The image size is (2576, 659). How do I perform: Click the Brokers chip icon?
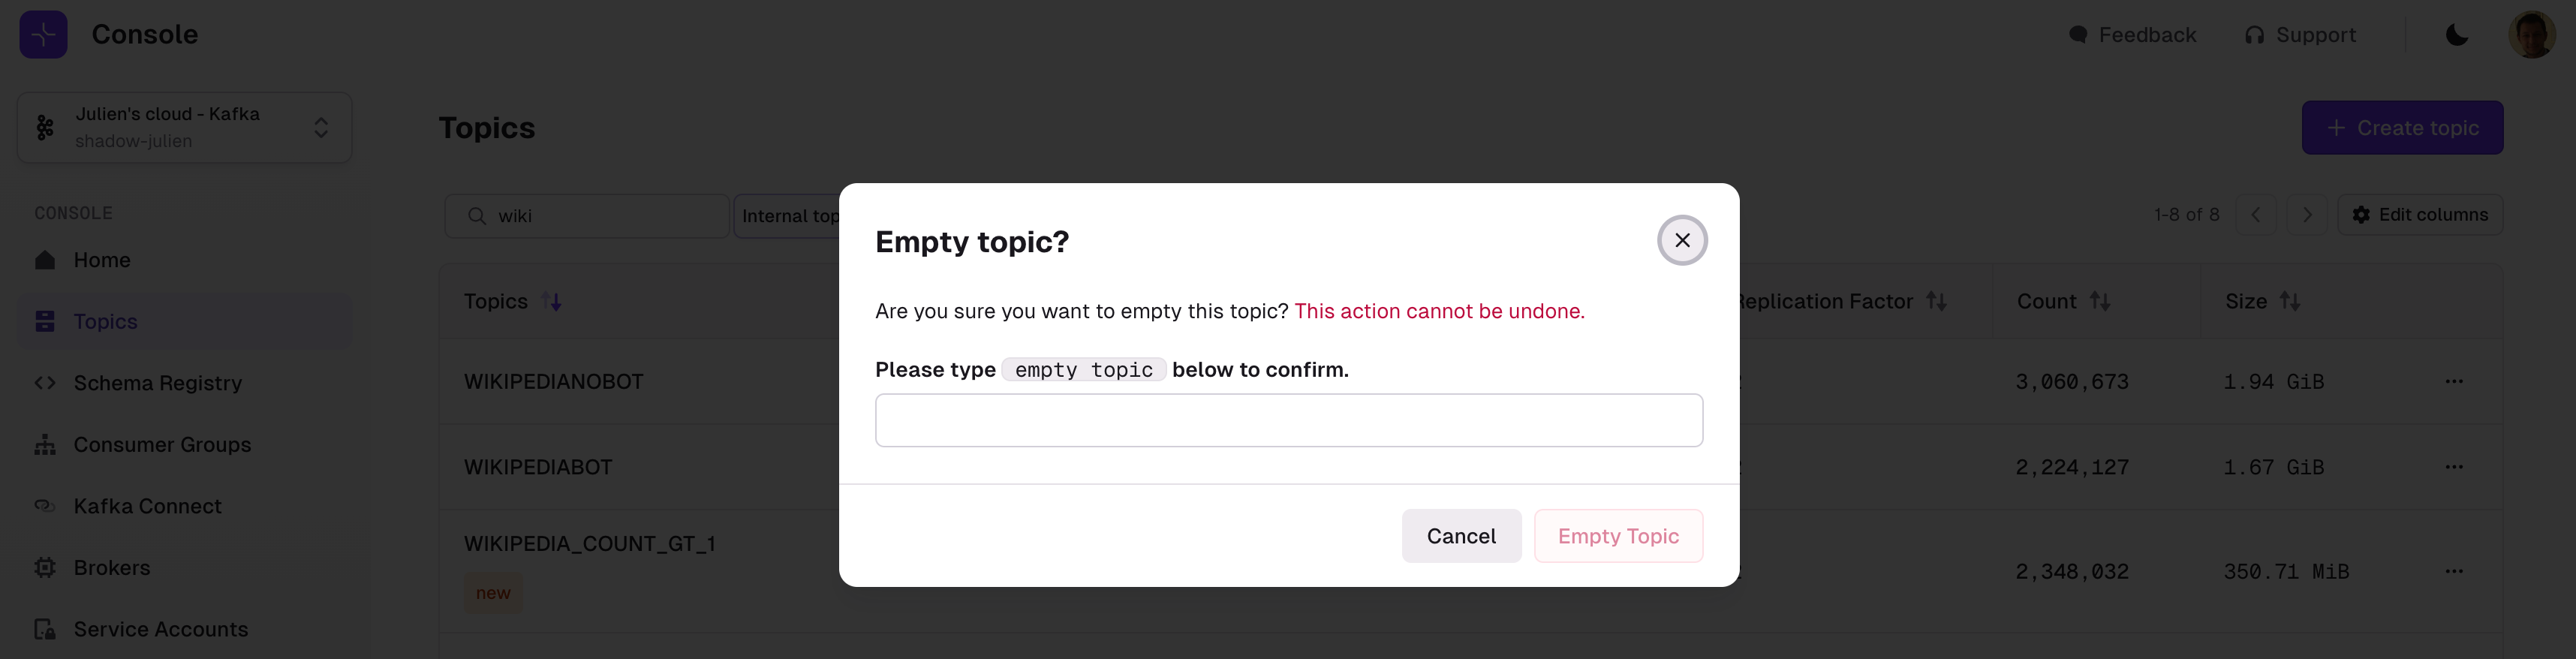(45, 568)
